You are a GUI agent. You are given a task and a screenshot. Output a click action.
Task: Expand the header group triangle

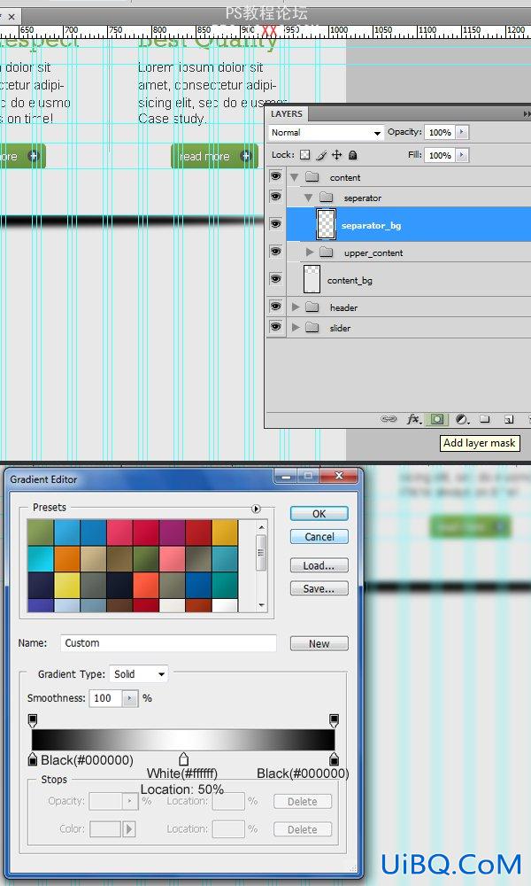tap(296, 307)
